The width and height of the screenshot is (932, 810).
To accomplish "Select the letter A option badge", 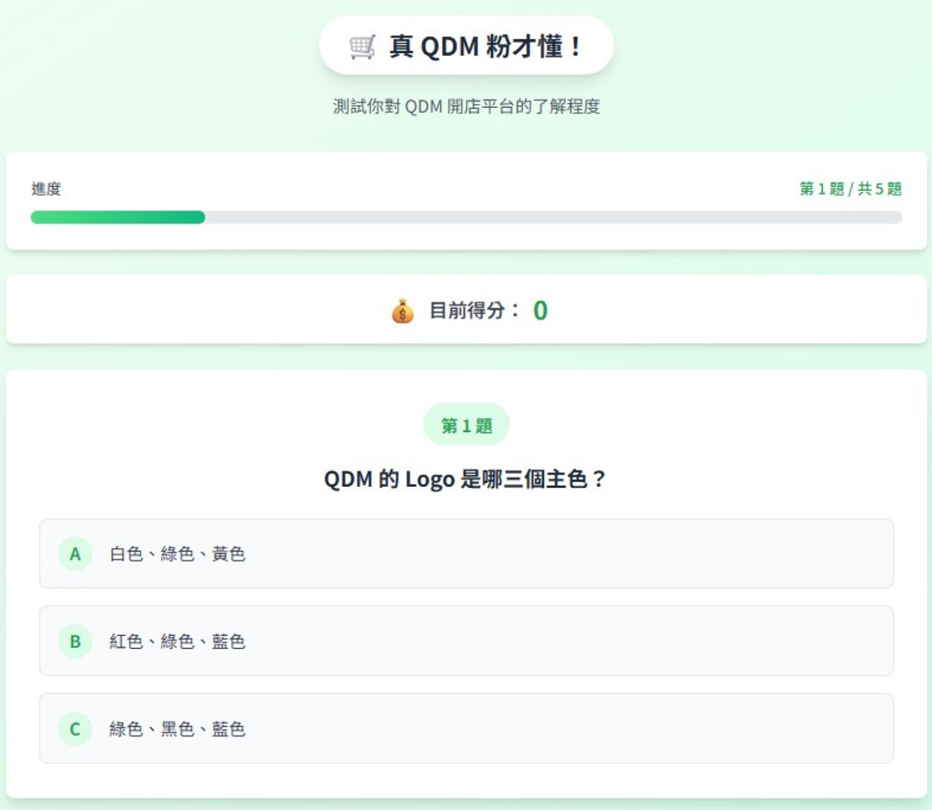I will (75, 554).
